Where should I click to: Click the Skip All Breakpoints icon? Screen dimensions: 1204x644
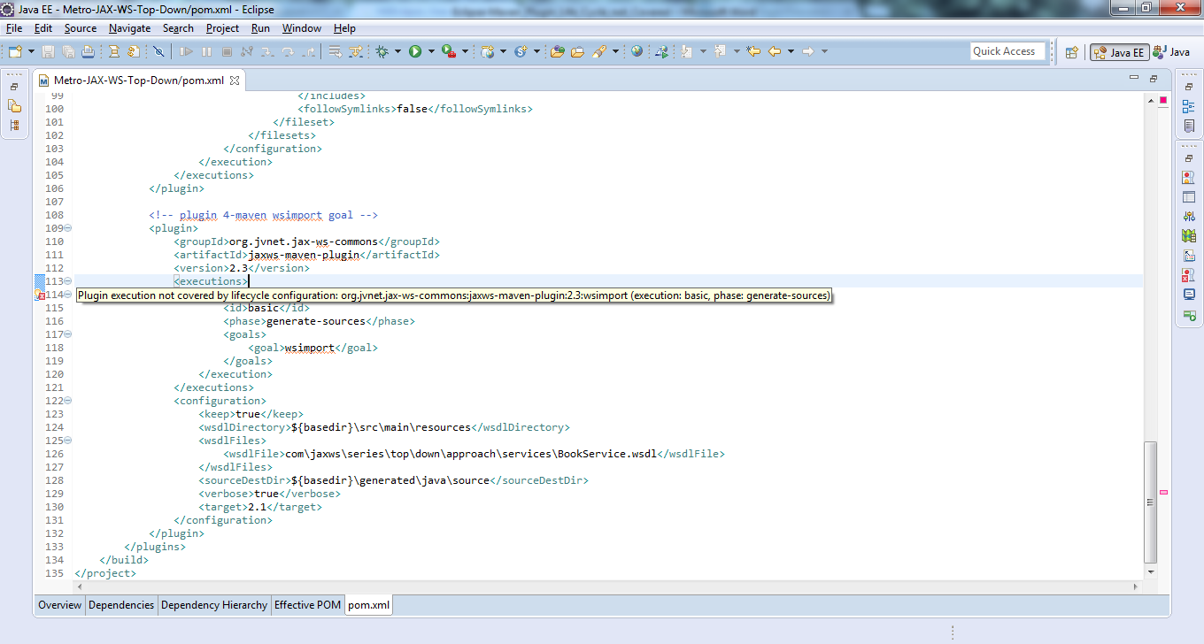[158, 52]
